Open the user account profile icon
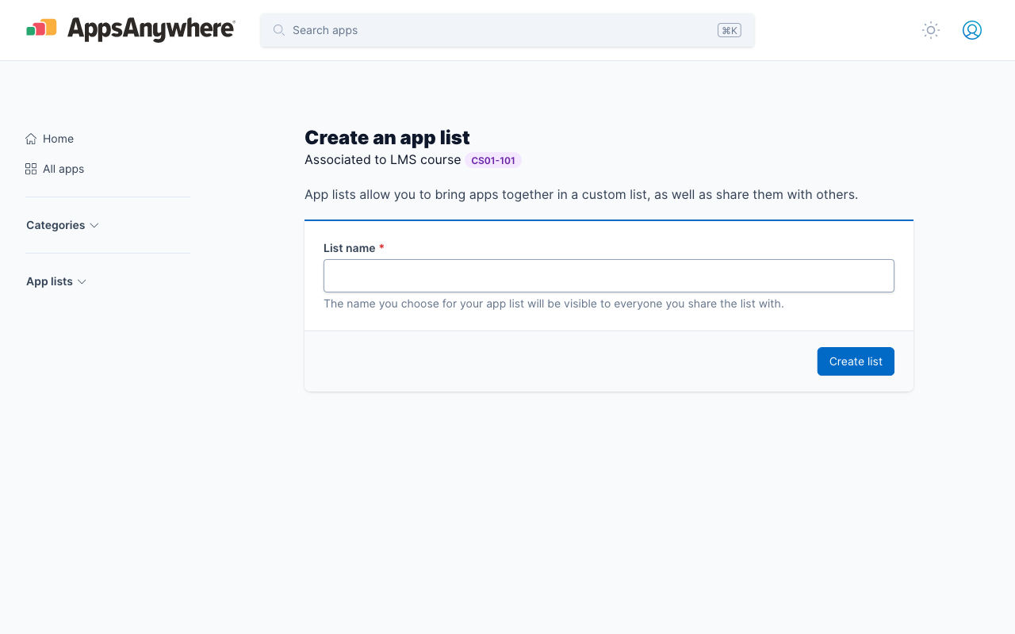 [x=972, y=30]
